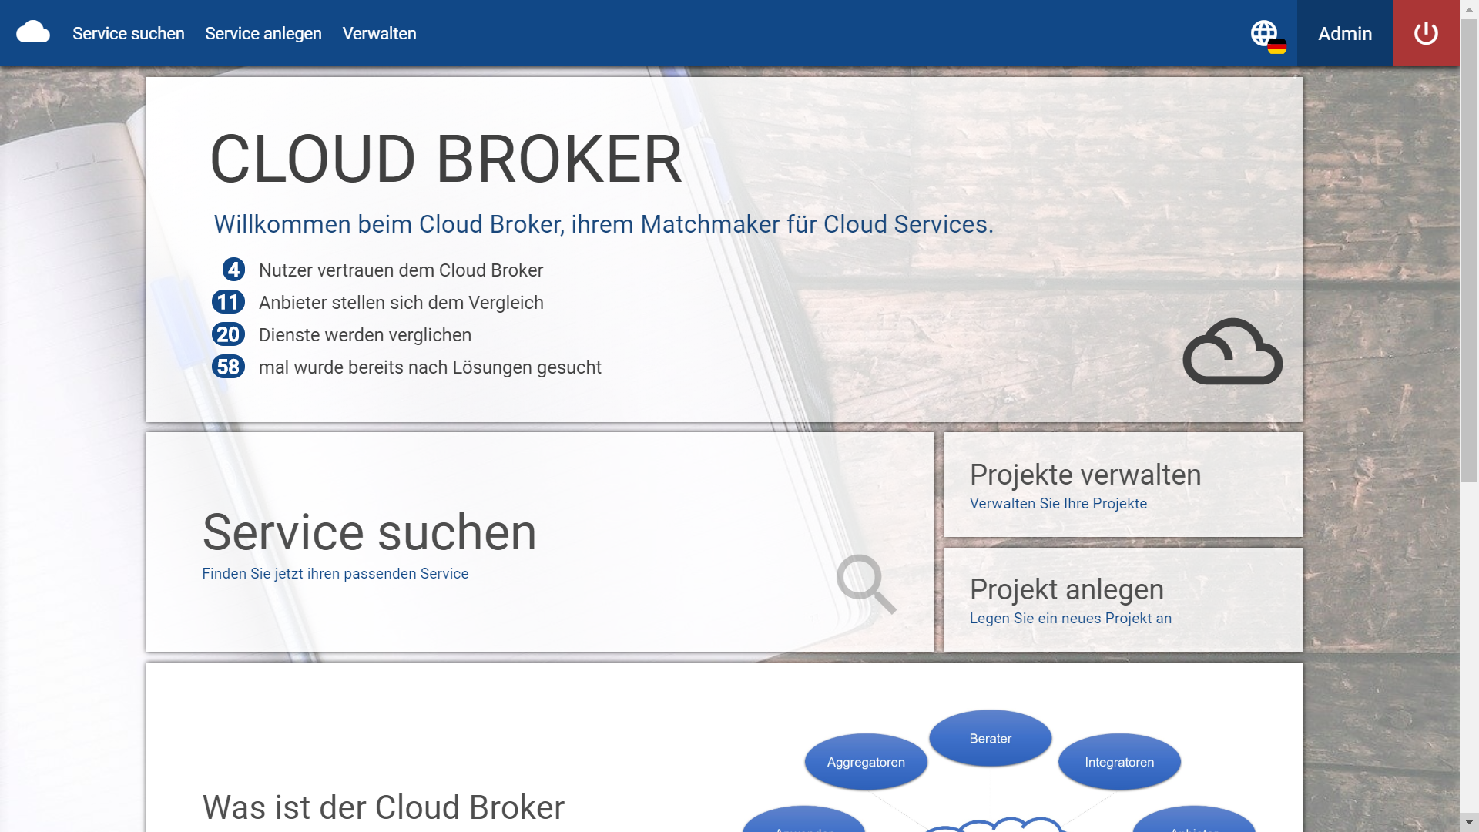Click the red power logout button
Screen dimensions: 1479x832
point(1426,33)
